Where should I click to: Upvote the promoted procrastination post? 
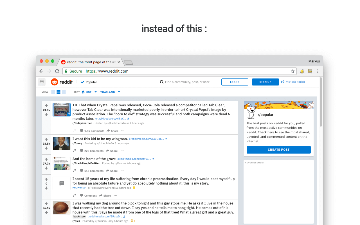(x=46, y=179)
